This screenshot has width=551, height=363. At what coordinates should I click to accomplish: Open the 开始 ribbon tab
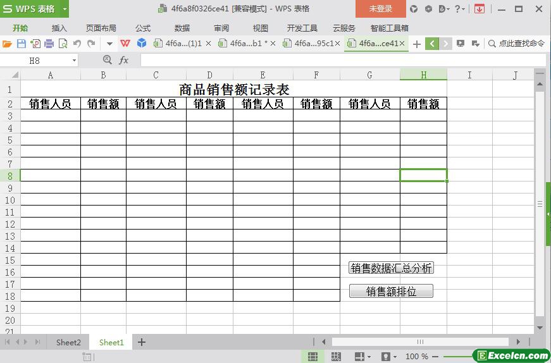(x=20, y=28)
